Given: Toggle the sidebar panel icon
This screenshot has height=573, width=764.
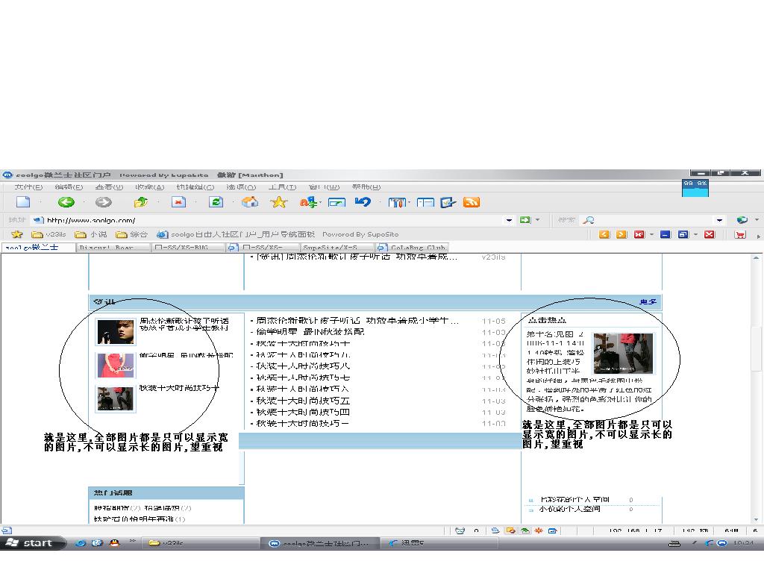Looking at the screenshot, I should 425,202.
